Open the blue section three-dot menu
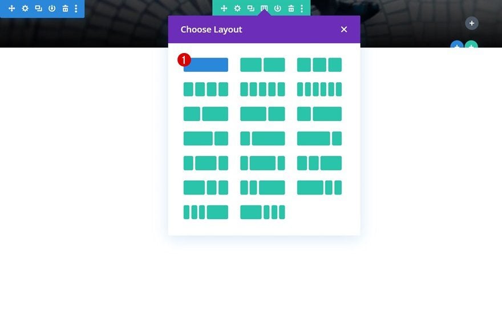502x328 pixels. pyautogui.click(x=76, y=9)
